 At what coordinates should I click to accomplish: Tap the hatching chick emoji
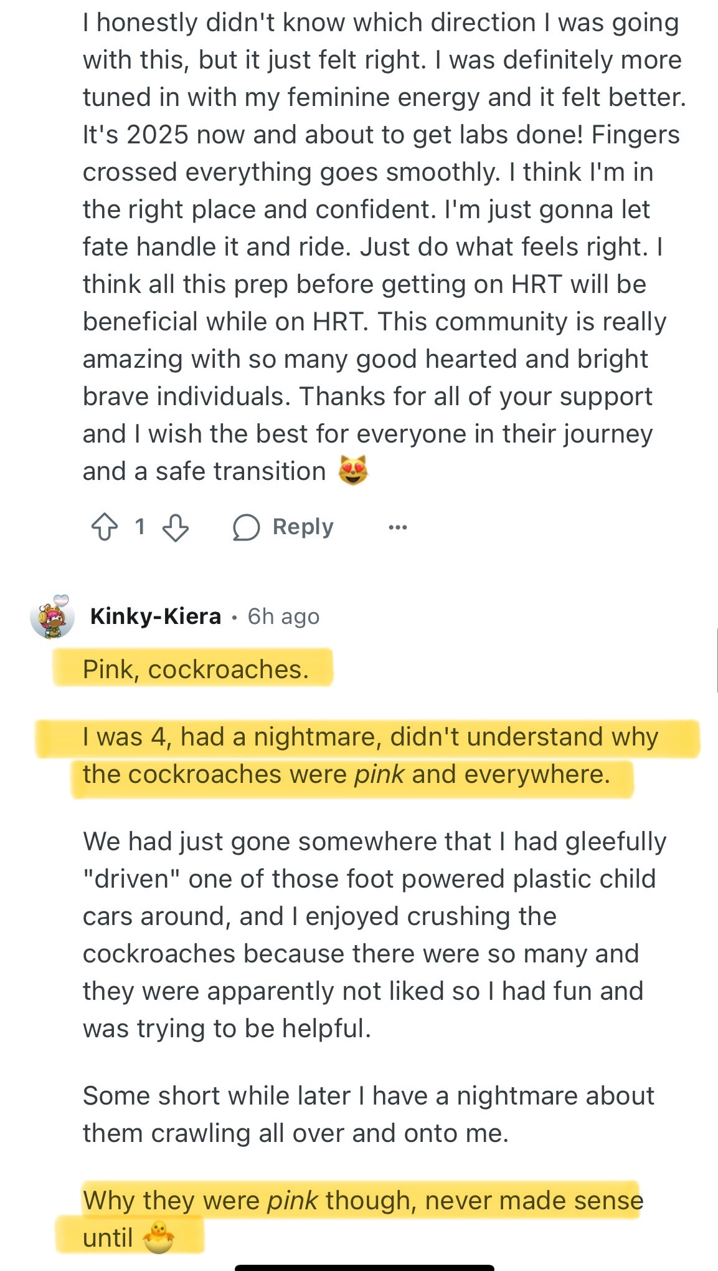pos(158,1237)
